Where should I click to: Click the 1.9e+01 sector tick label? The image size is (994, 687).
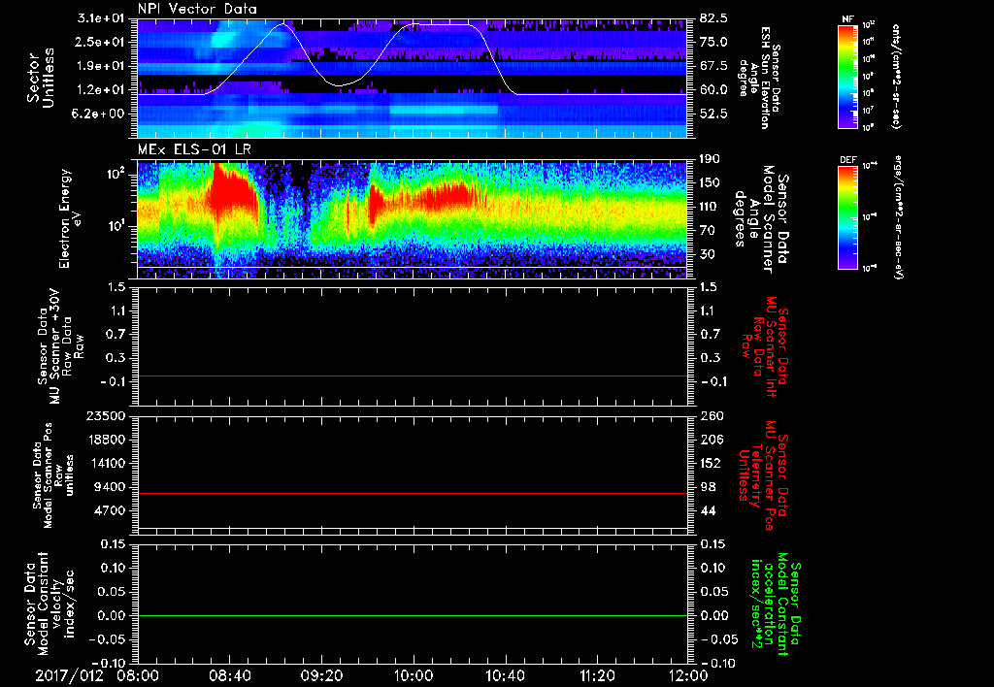click(x=100, y=66)
